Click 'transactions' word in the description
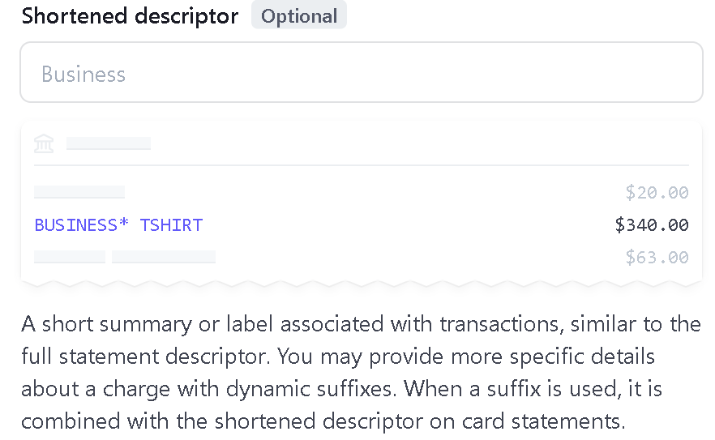The image size is (715, 440). (499, 324)
